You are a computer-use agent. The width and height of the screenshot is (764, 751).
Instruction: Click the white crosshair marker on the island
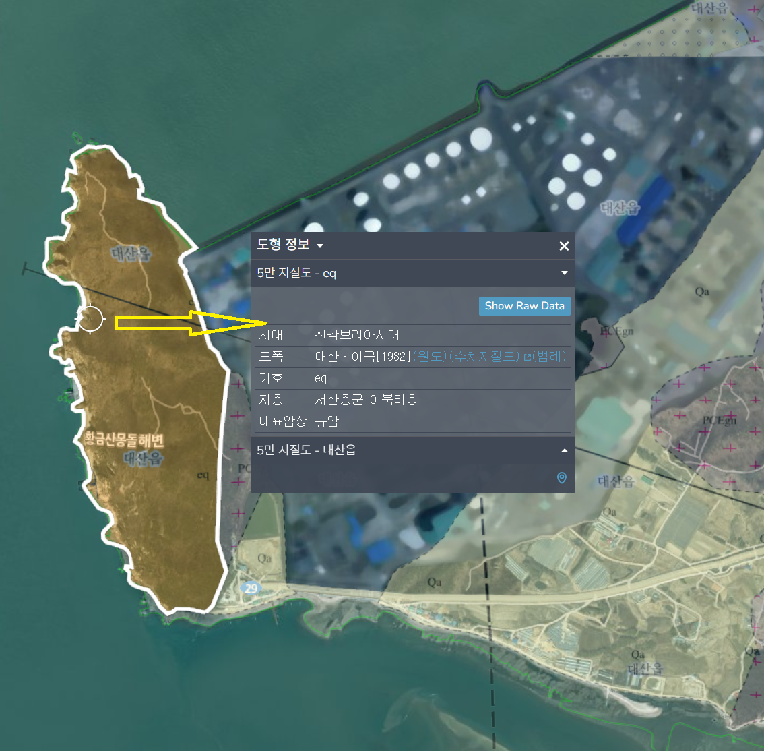pyautogui.click(x=90, y=318)
